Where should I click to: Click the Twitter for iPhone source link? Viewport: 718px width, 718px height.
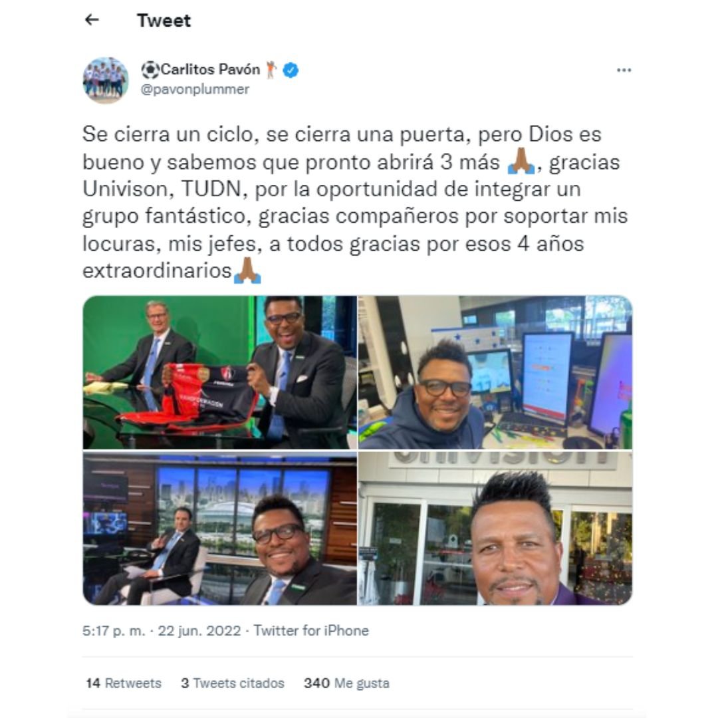(x=311, y=631)
